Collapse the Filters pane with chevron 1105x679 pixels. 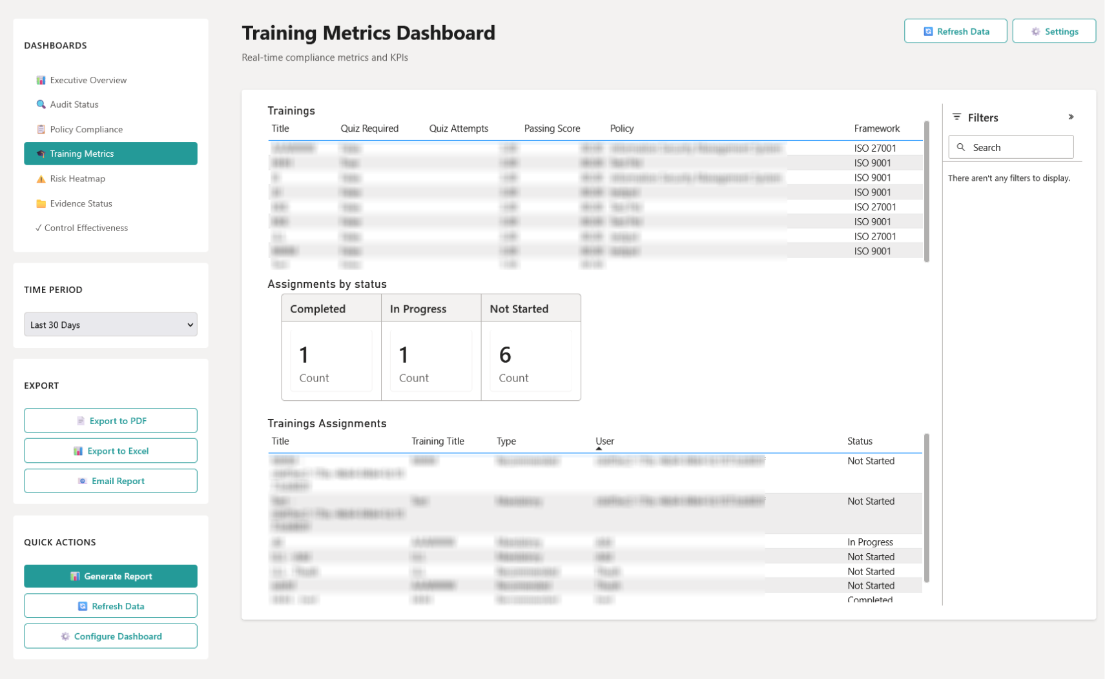coord(1071,117)
